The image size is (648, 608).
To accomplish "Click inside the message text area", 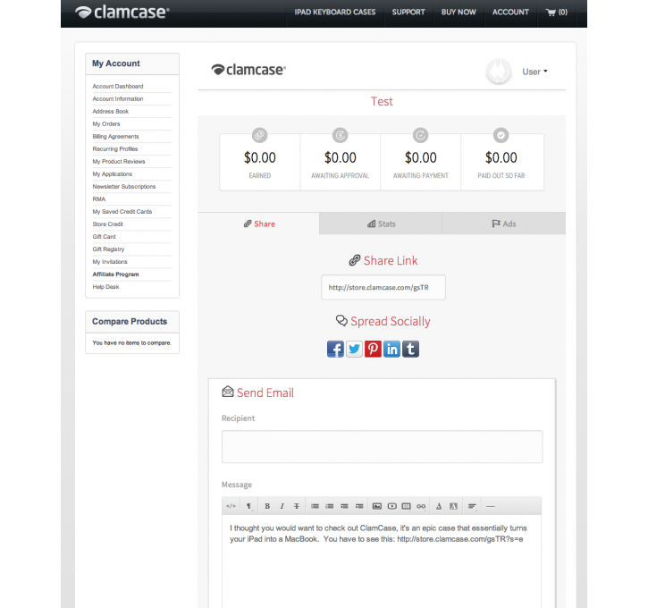I will (382, 562).
